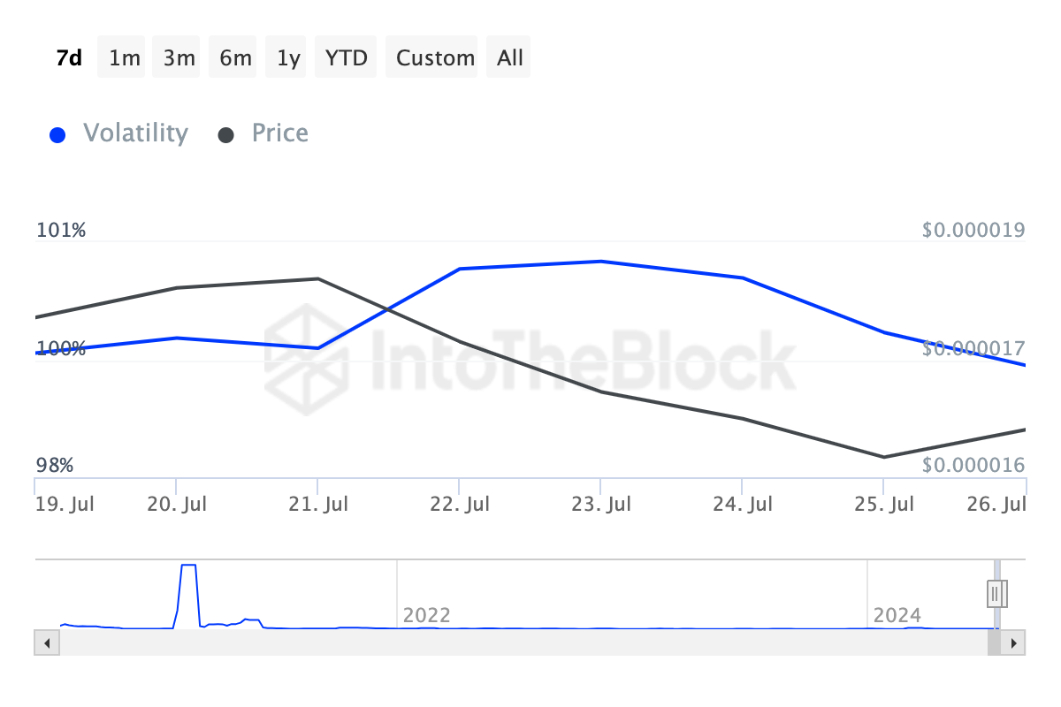
Task: Switch to the 1m range
Action: pos(125,58)
